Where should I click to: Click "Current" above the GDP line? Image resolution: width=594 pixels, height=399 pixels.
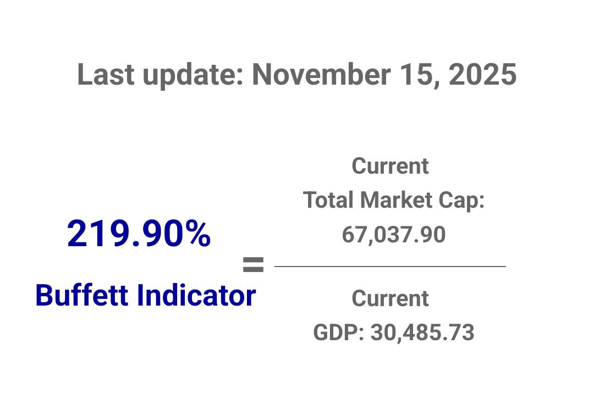coord(390,299)
